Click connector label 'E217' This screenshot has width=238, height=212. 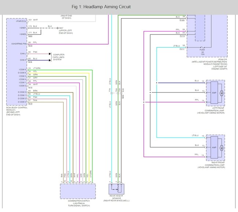click(182, 49)
